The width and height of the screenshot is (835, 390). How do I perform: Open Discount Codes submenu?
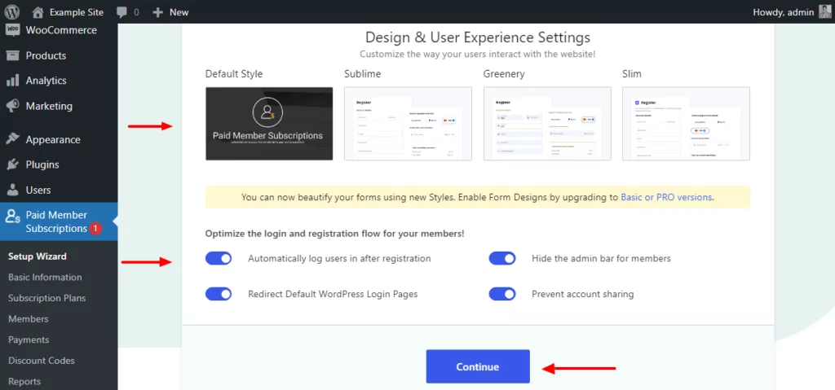tap(42, 360)
